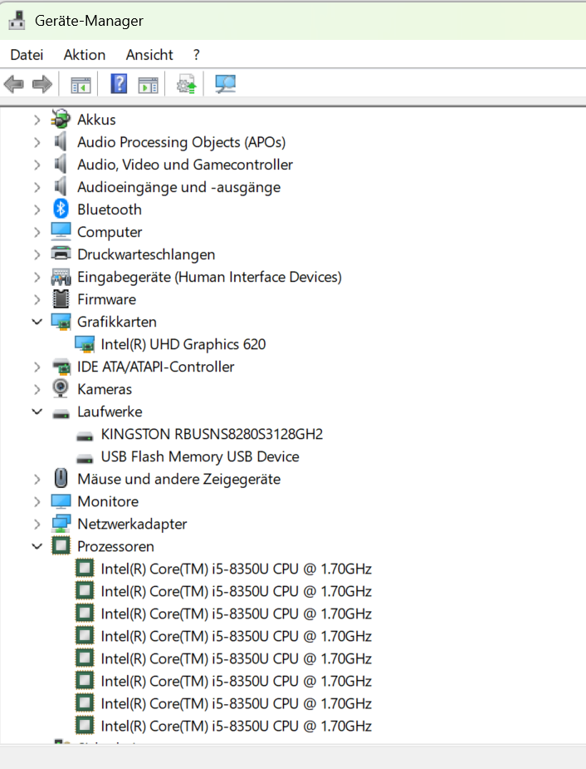Collapse the Grafikkarten category
Image resolution: width=586 pixels, height=769 pixels.
(x=37, y=322)
